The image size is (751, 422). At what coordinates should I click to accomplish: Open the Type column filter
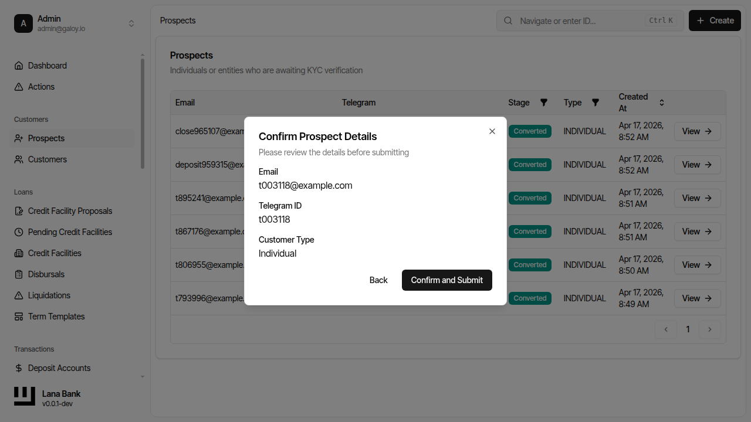(596, 103)
